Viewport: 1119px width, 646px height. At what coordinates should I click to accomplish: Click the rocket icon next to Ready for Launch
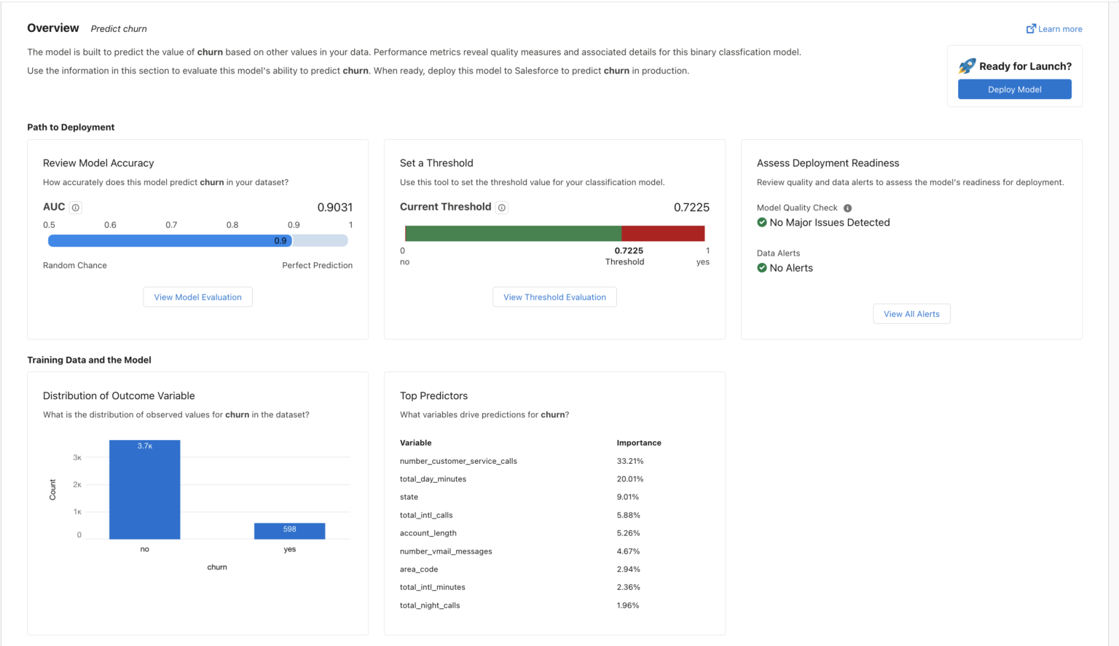969,66
